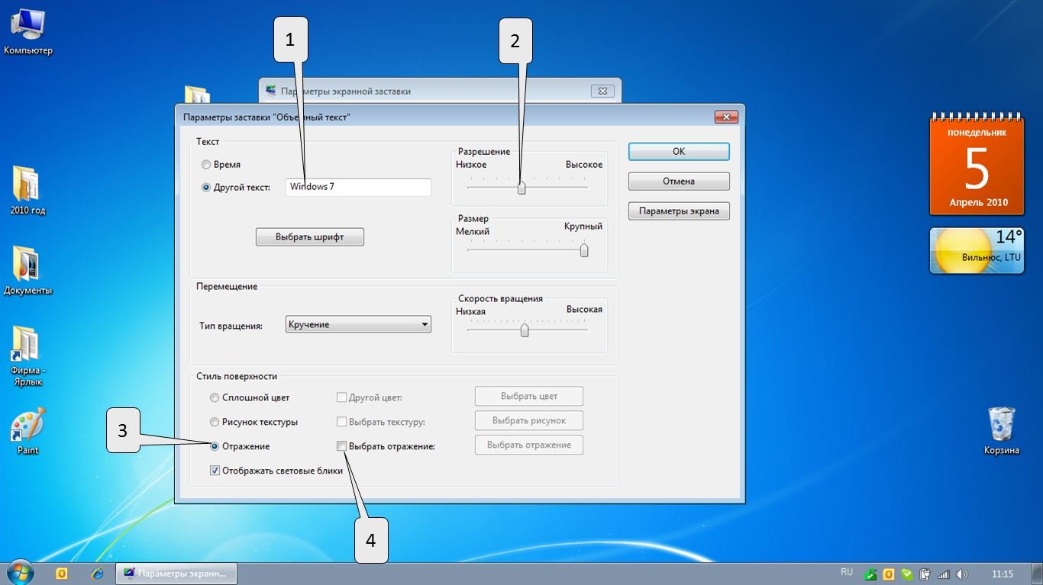
Task: Click the RU language indicator in the taskbar
Action: [846, 572]
